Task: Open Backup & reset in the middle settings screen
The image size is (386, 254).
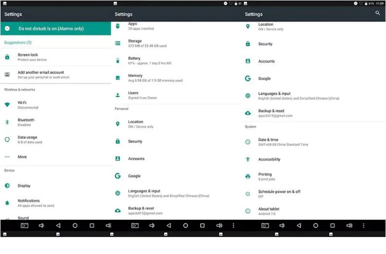Action: [176, 210]
